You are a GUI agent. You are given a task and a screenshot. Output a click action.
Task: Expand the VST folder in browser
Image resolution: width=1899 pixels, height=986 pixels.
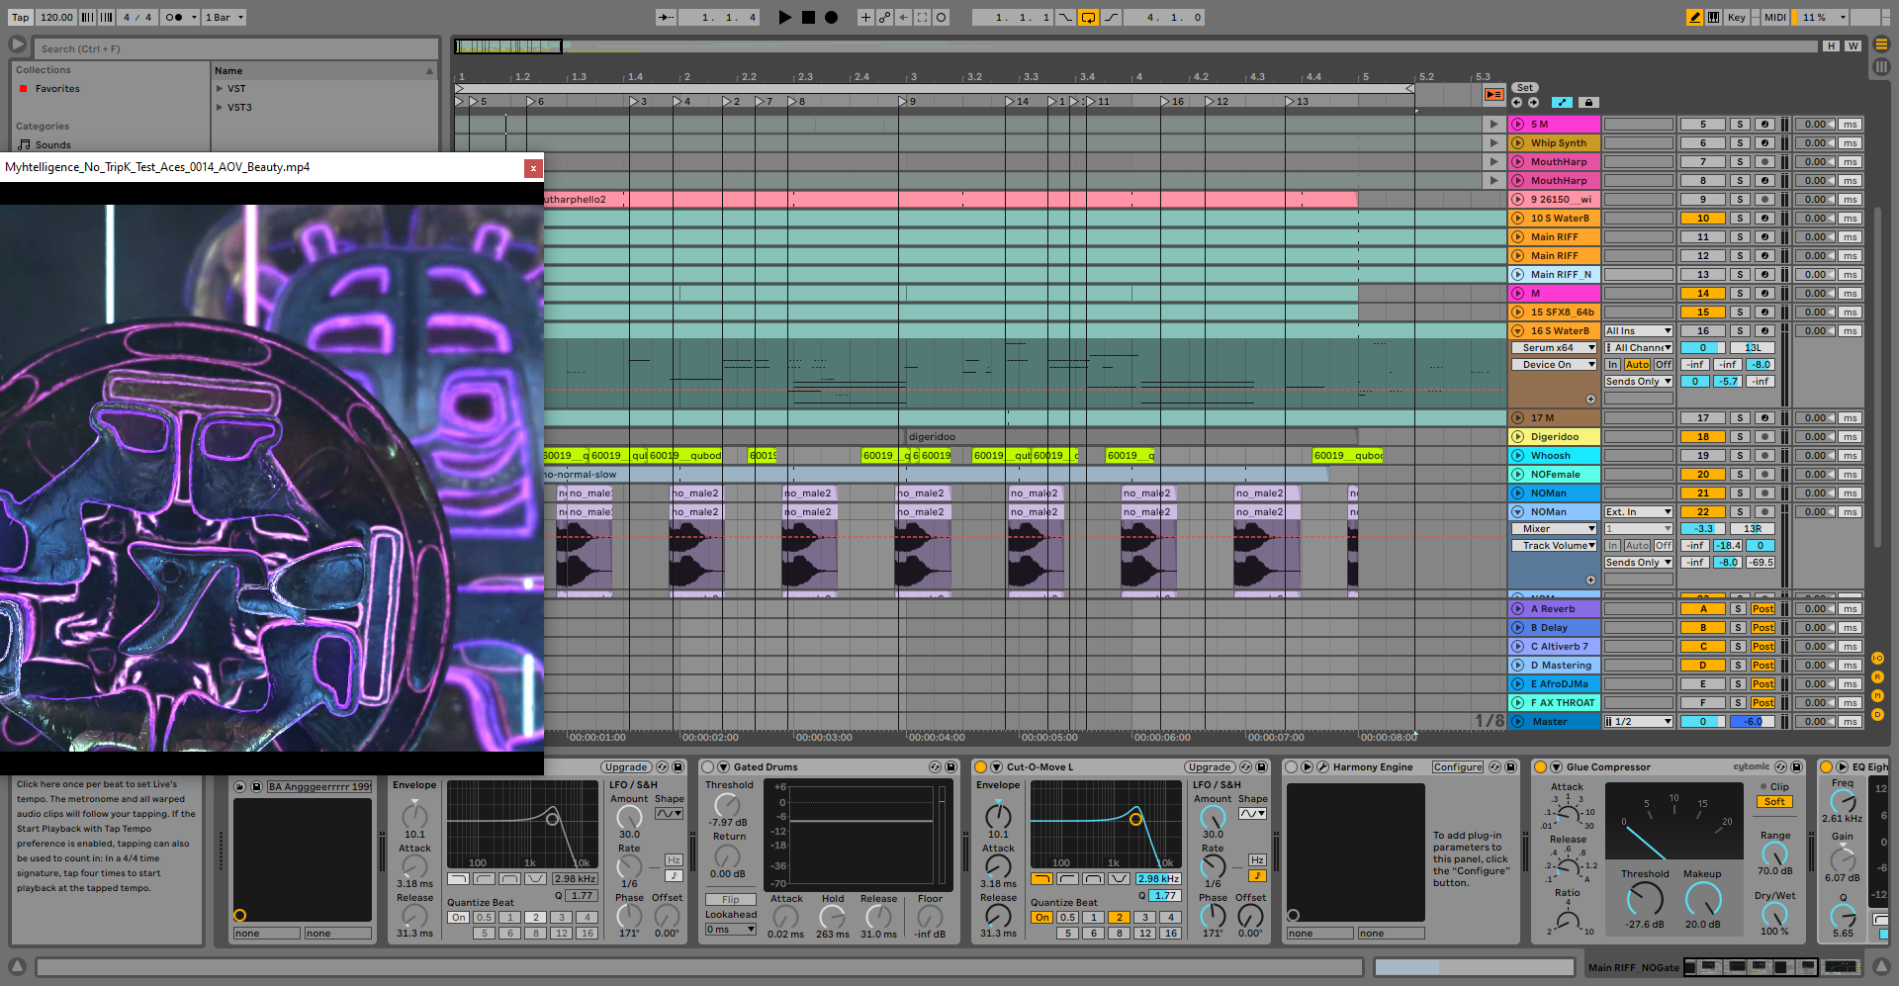(x=220, y=89)
